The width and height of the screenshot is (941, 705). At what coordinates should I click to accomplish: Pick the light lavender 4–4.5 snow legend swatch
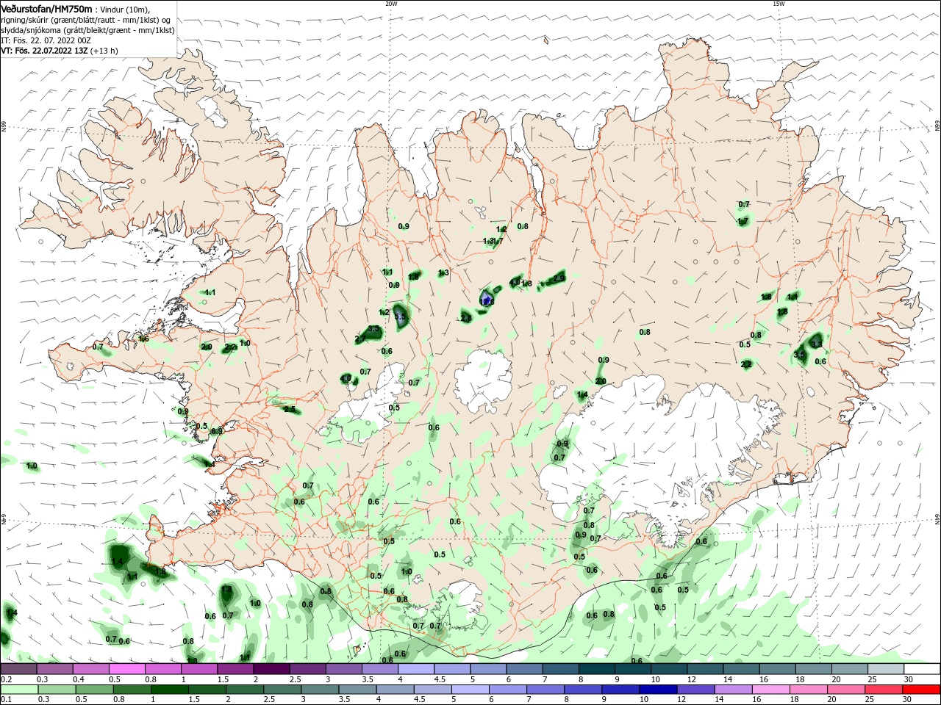415,669
